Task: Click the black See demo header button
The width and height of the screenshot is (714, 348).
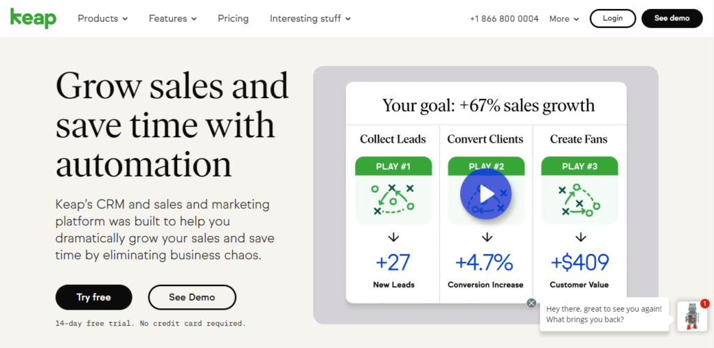Action: [670, 19]
